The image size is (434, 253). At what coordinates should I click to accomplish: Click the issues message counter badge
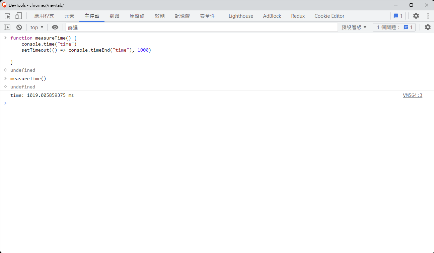(398, 16)
